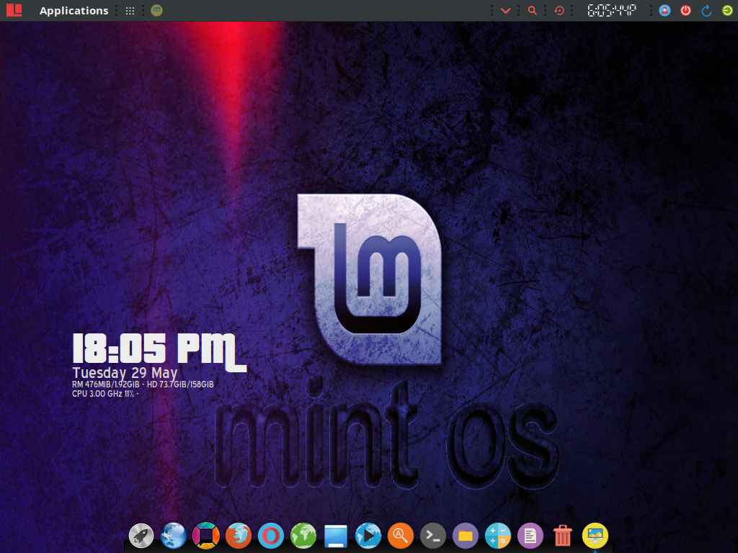Launch the rocket launcher in dock
738x553 pixels.
tap(141, 536)
